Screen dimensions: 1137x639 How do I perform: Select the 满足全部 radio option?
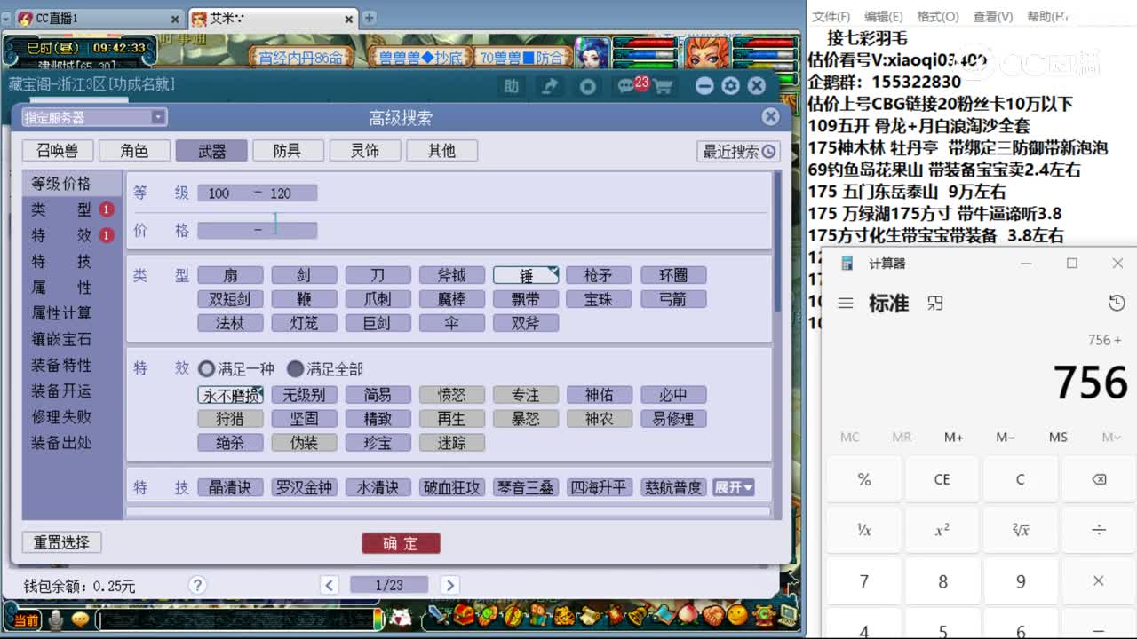(294, 369)
